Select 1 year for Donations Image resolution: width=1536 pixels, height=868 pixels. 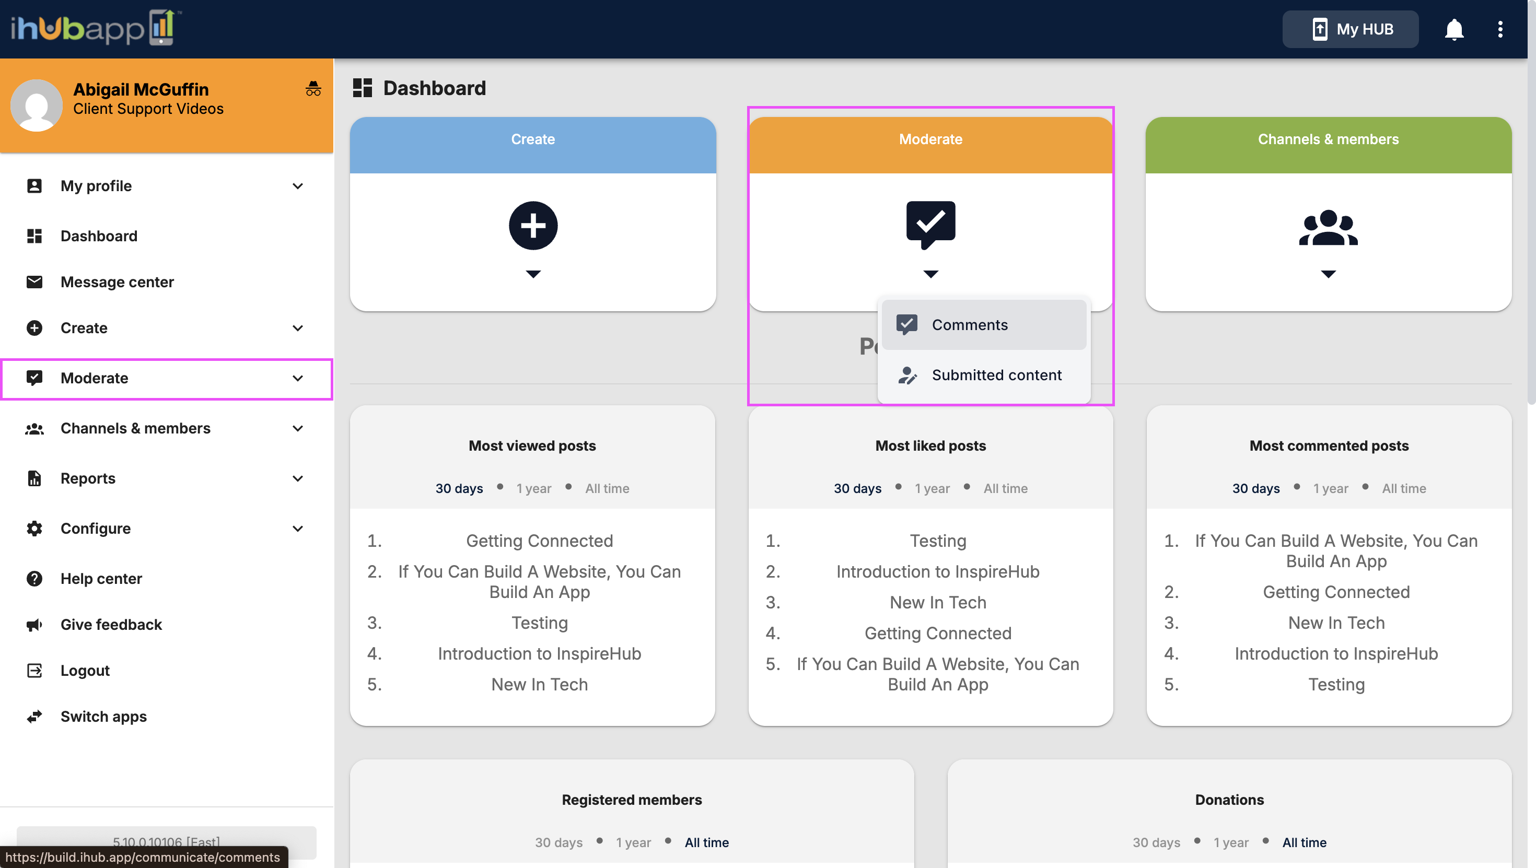(1231, 842)
